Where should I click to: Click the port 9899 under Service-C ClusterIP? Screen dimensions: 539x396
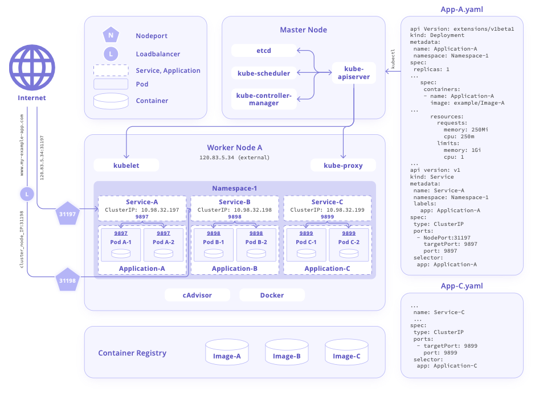click(x=327, y=217)
